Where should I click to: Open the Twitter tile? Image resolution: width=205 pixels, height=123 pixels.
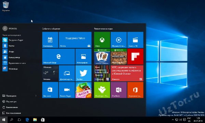[83, 73]
